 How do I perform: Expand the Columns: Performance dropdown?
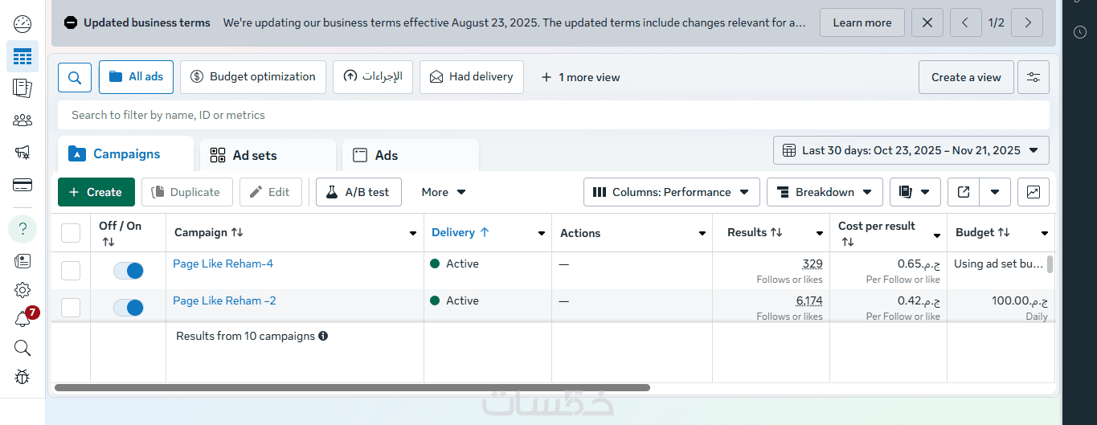(672, 192)
